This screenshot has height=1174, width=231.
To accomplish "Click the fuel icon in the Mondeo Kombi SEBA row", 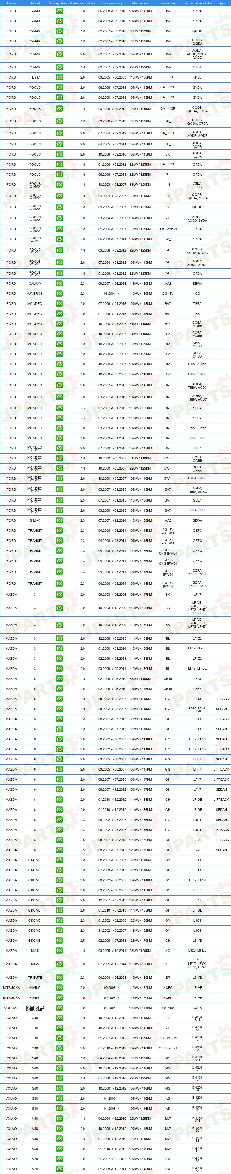I will (x=59, y=500).
